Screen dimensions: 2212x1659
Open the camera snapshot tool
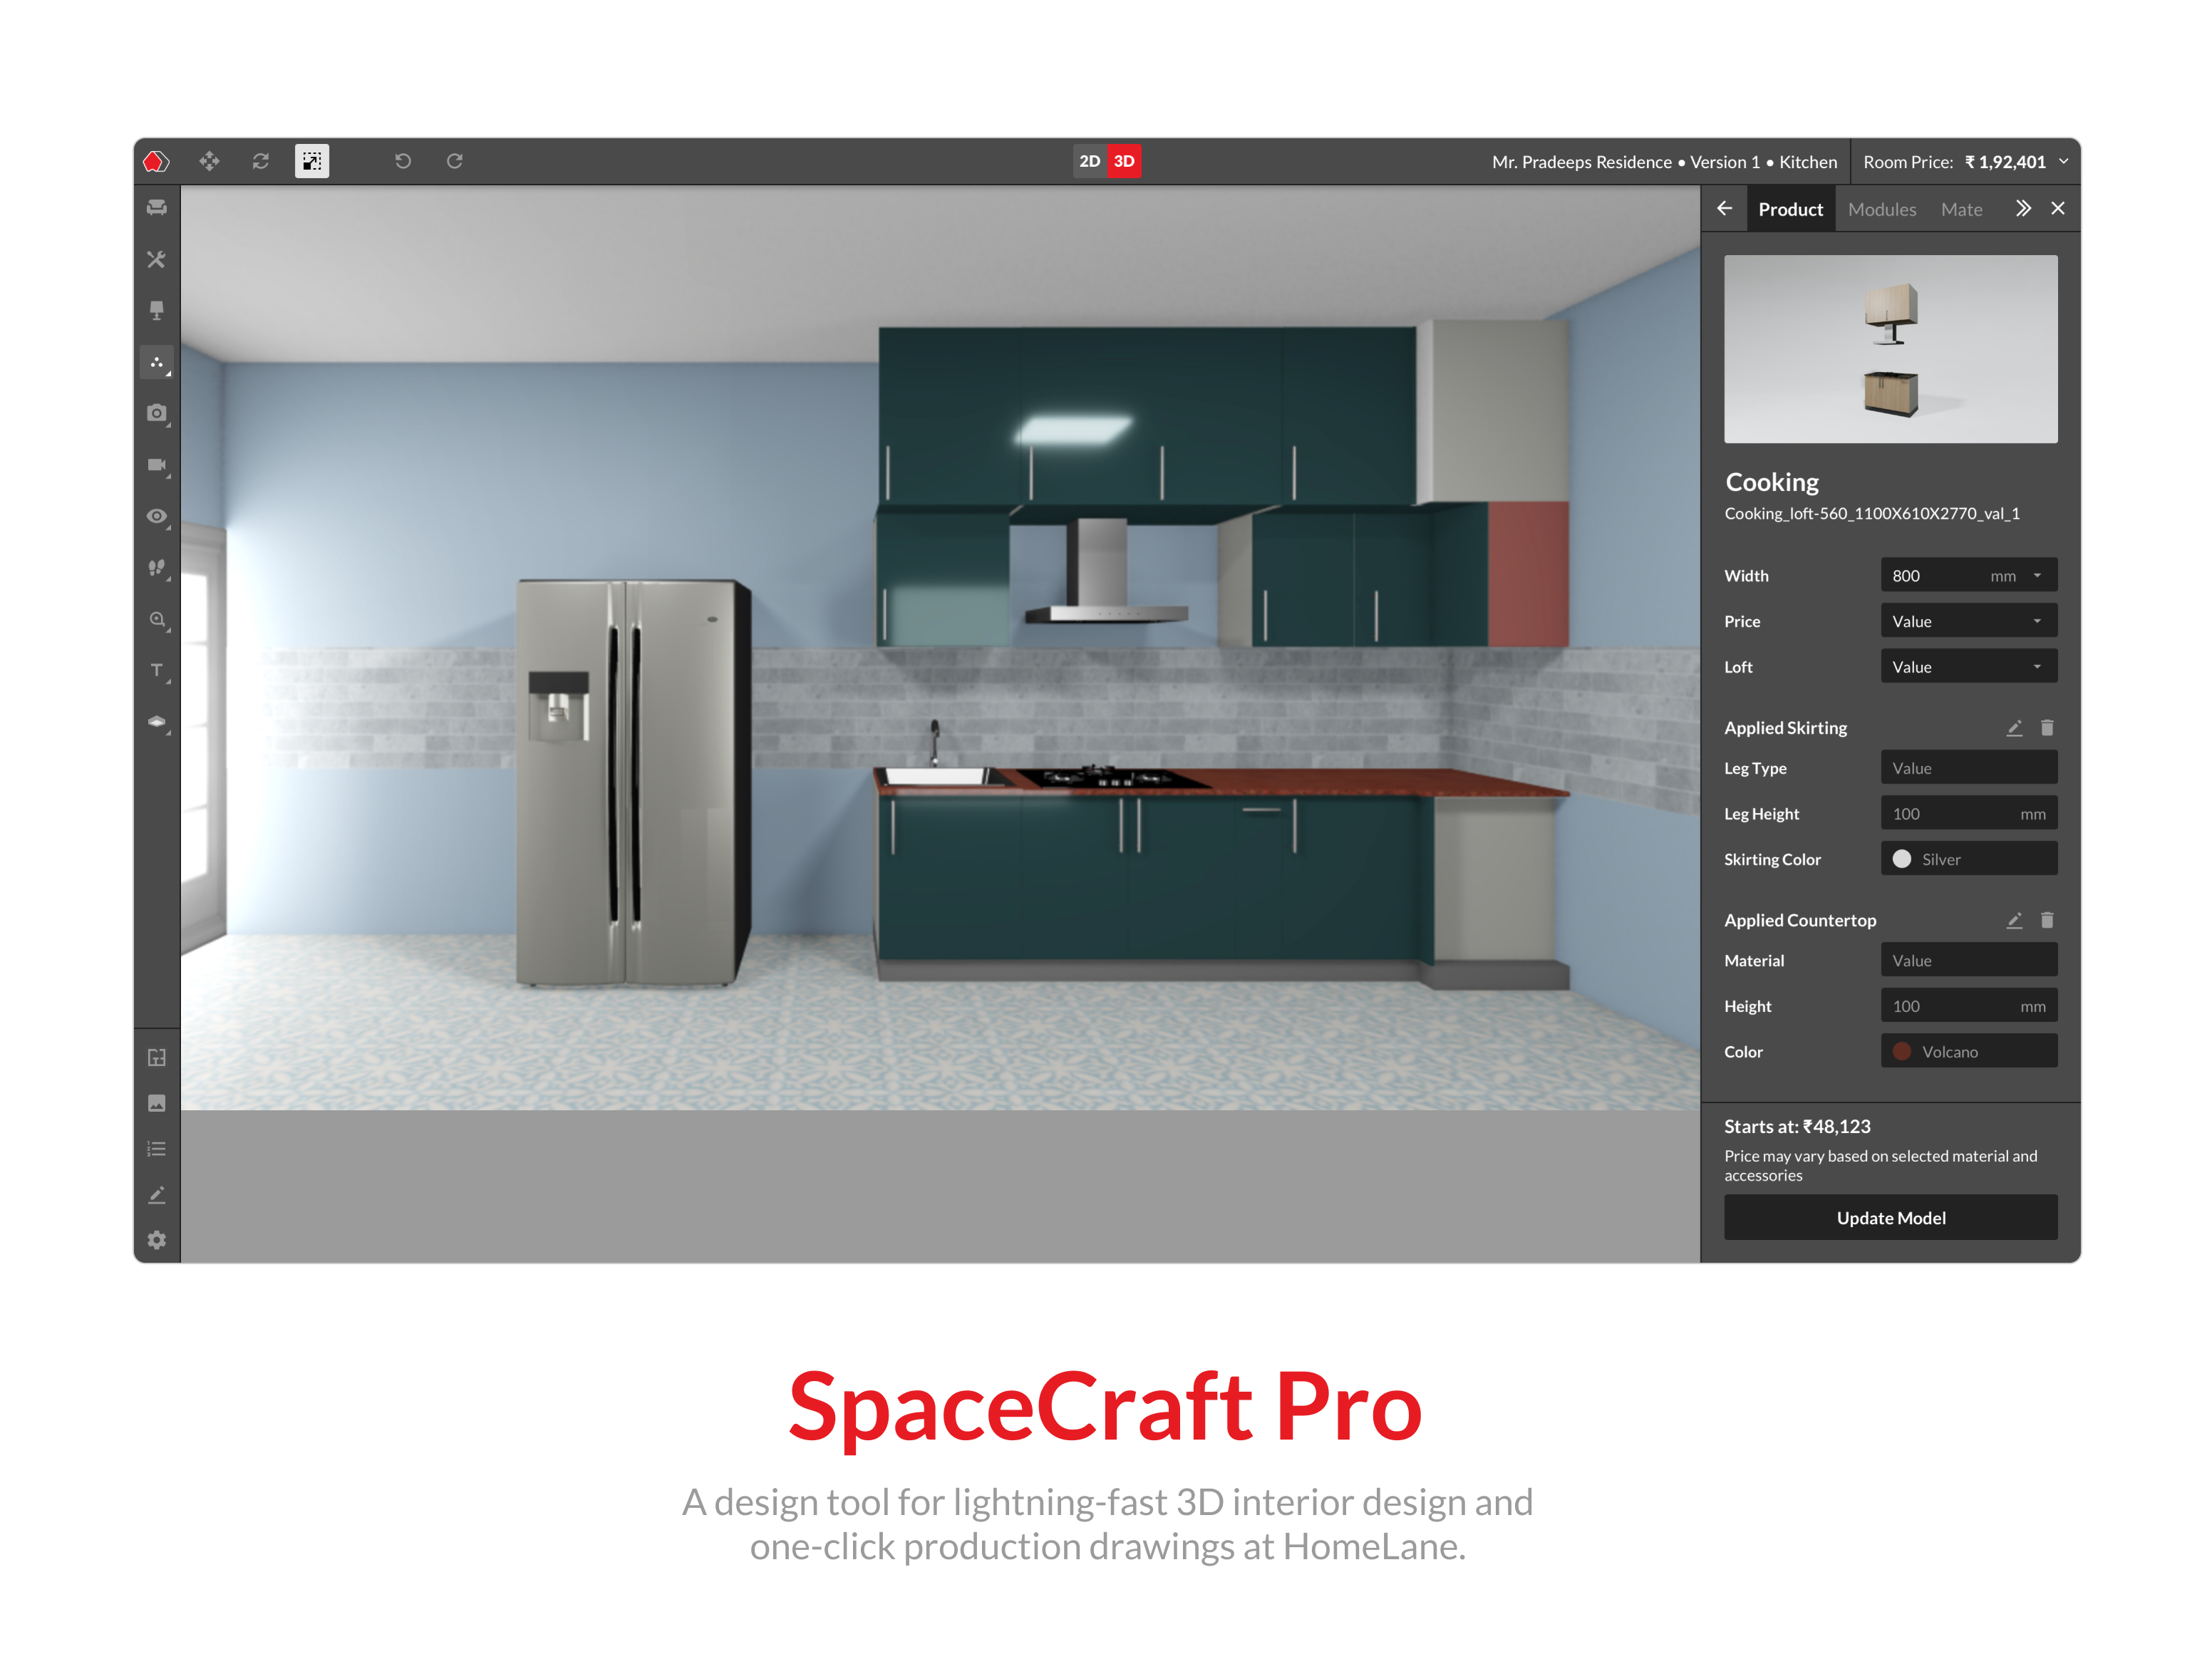click(157, 413)
